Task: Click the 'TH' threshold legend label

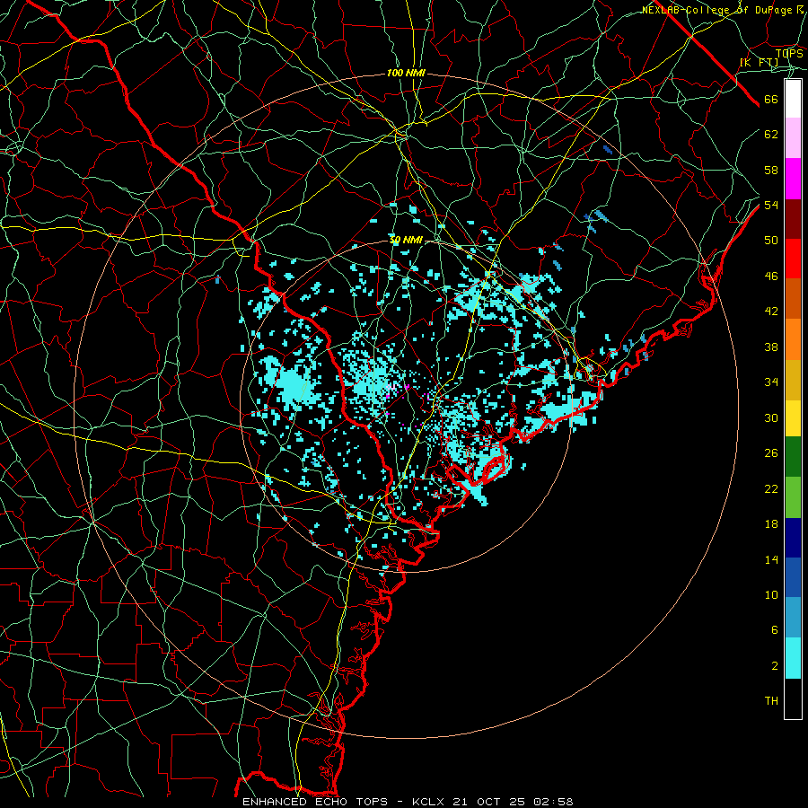Action: point(771,701)
